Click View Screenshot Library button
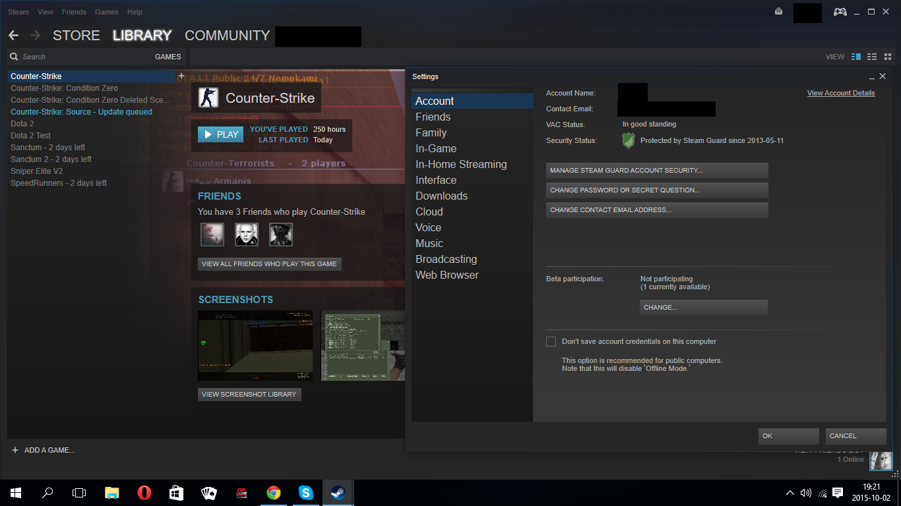The width and height of the screenshot is (901, 506). (x=249, y=395)
